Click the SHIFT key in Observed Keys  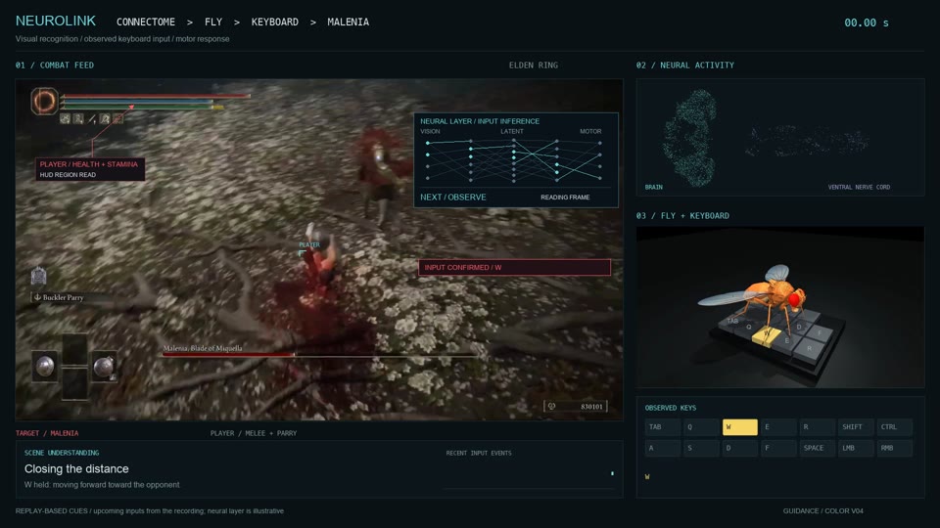856,427
